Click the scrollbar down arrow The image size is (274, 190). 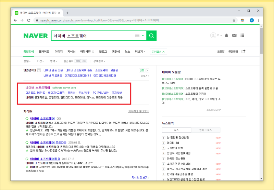pos(261,179)
